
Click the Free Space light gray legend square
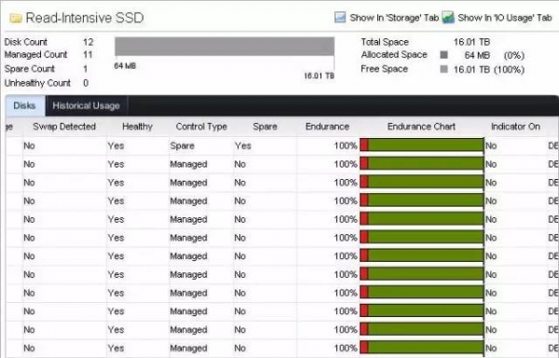tap(443, 69)
